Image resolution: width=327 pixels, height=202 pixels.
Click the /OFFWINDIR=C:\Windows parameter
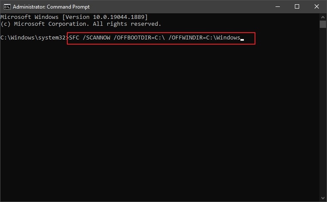[x=204, y=38]
